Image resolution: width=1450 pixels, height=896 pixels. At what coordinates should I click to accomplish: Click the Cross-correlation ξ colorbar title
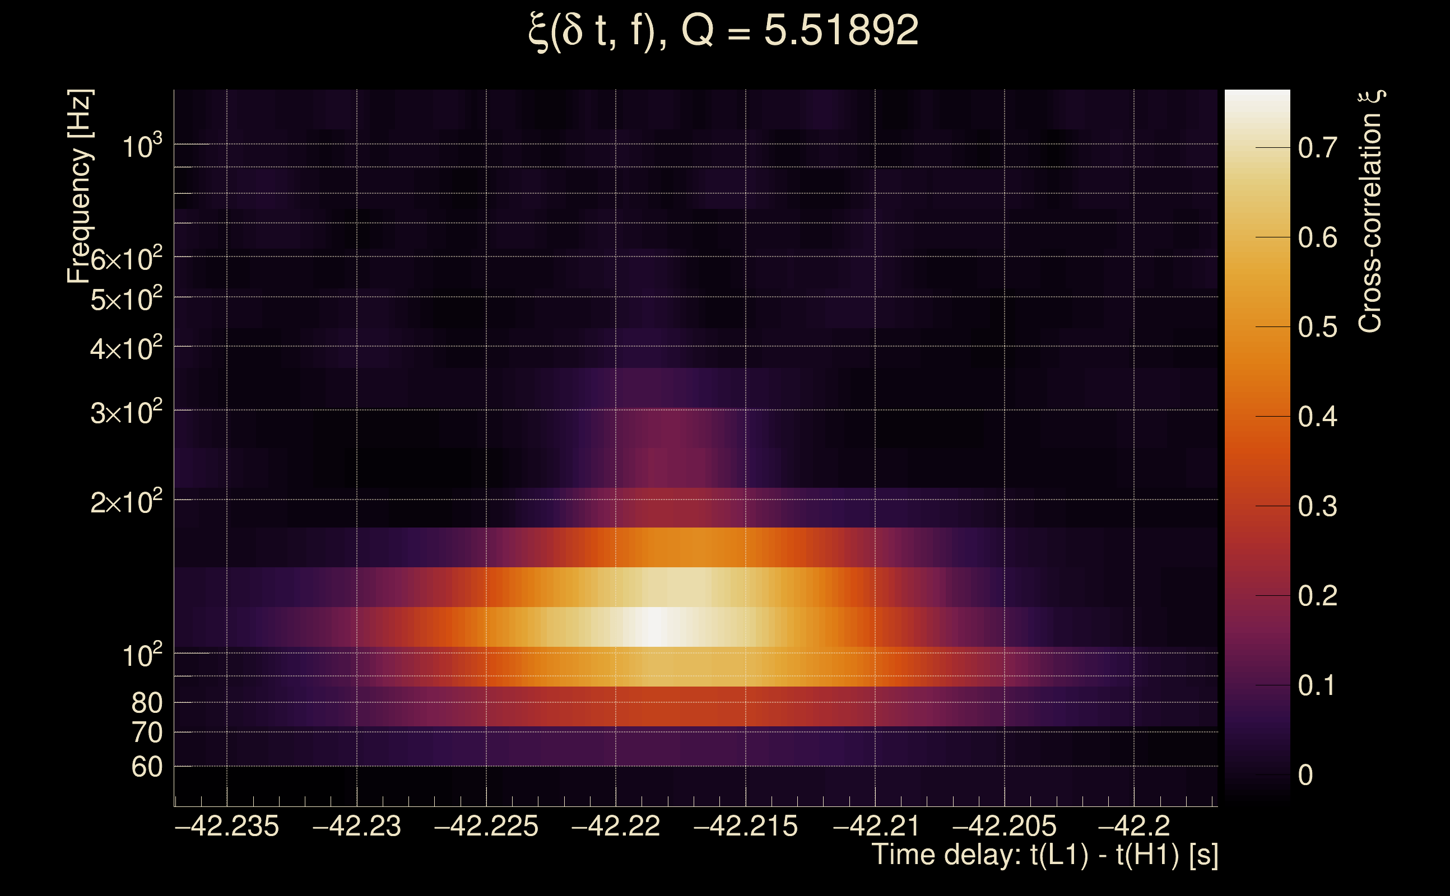(x=1370, y=211)
